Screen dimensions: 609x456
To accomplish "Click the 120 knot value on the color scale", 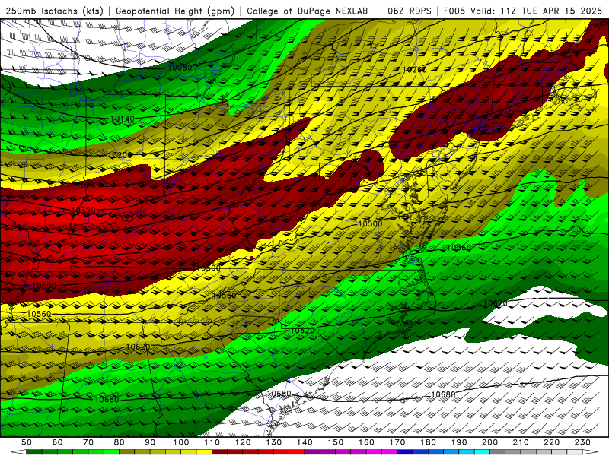I will click(x=243, y=442).
